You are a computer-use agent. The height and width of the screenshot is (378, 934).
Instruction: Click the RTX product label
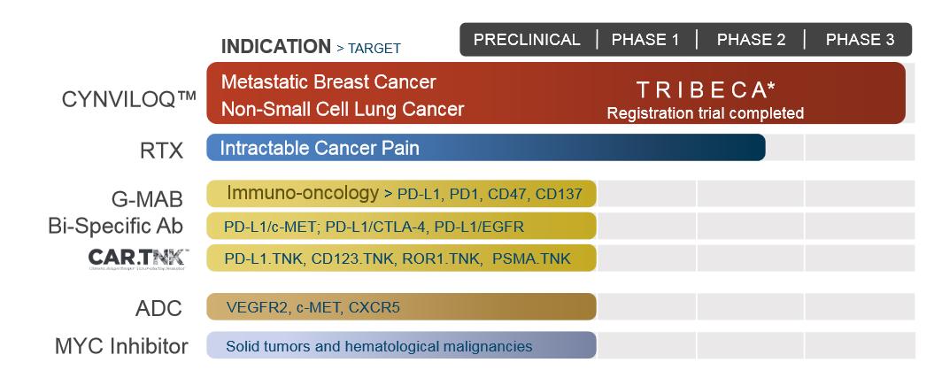[x=163, y=150]
